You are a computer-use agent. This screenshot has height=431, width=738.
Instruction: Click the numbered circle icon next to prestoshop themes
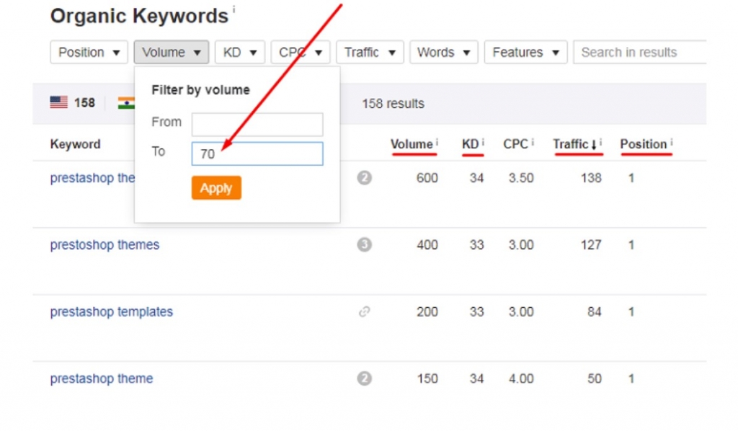pos(364,244)
